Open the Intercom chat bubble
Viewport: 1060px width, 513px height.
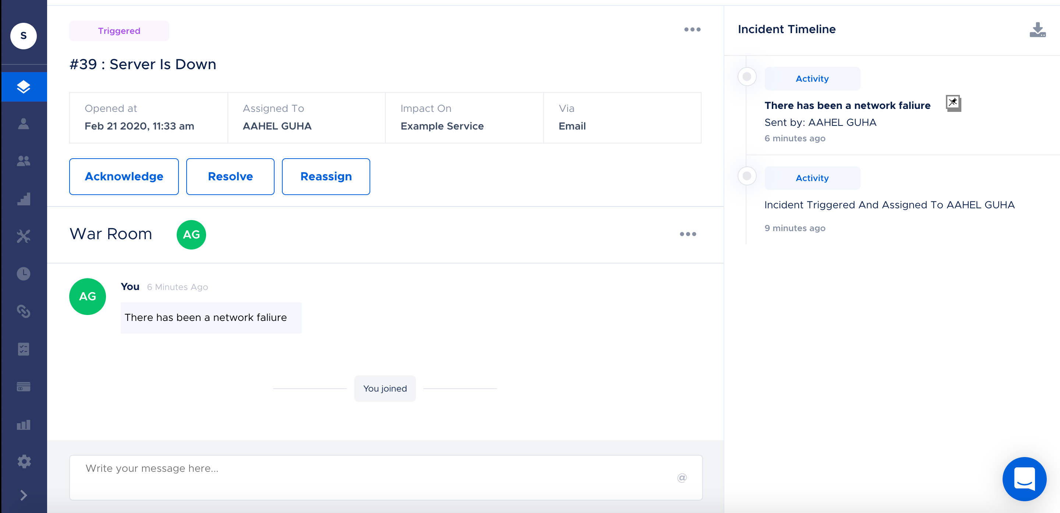[1024, 478]
